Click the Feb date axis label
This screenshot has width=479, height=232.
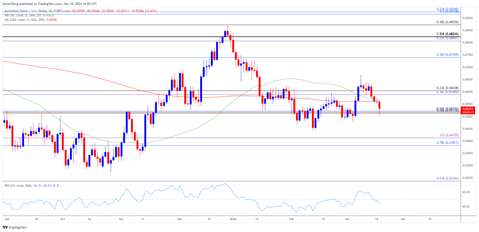coord(291,219)
